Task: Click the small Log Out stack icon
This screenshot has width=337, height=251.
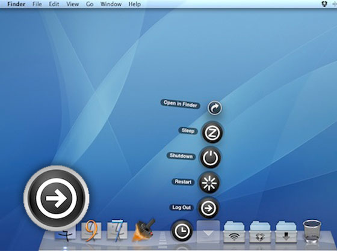Action: coord(208,208)
